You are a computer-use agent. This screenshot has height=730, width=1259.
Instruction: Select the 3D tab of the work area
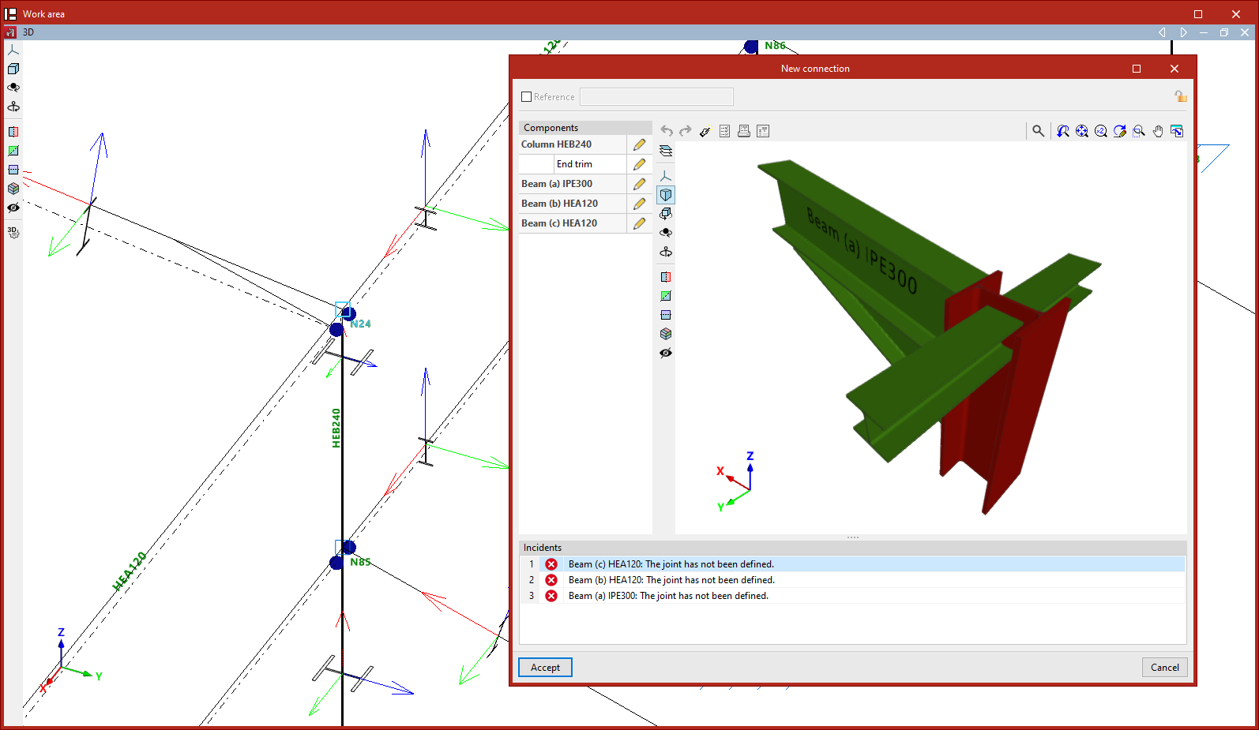pyautogui.click(x=28, y=32)
